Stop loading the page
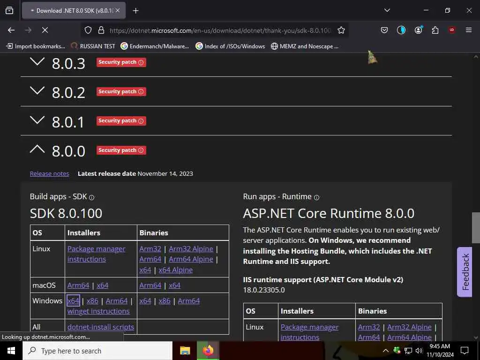480x360 pixels. tap(45, 30)
